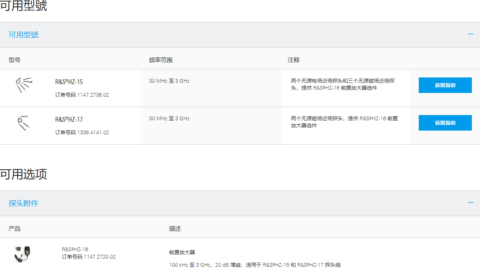Click the 频率范围 column header
This screenshot has width=480, height=277.
[160, 60]
